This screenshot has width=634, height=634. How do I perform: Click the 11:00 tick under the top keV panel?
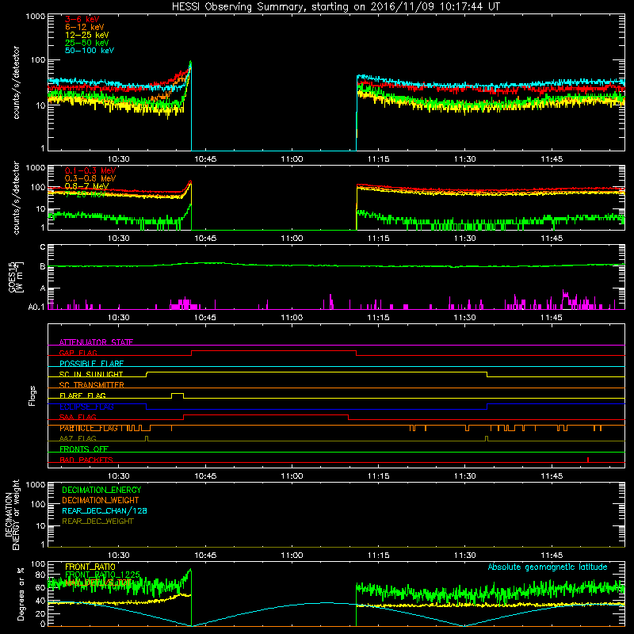point(292,159)
